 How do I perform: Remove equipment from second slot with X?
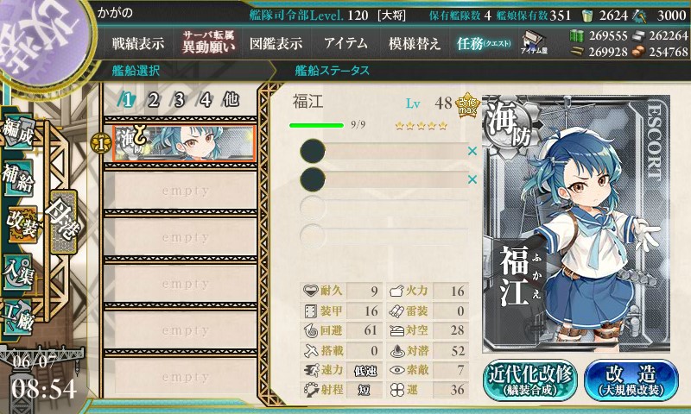472,179
